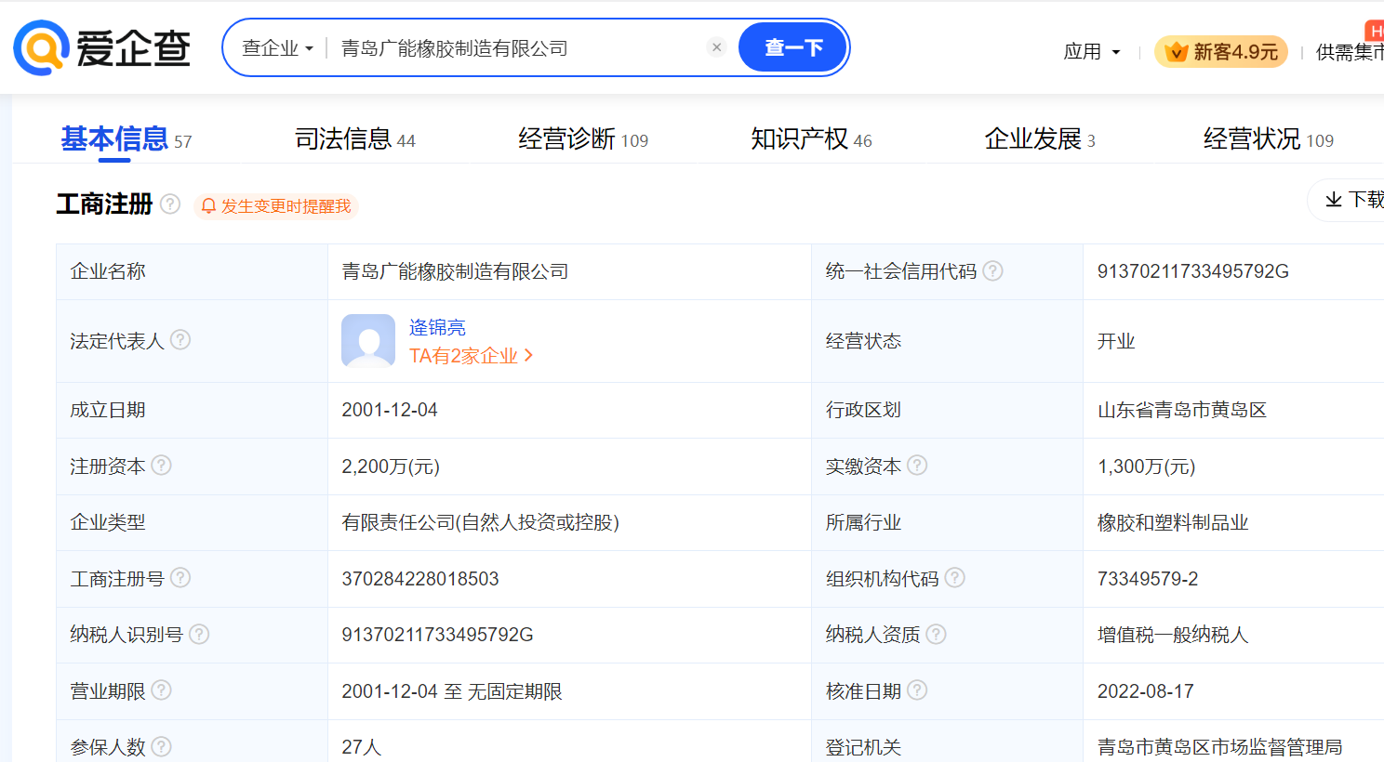Click the help icon beside 营业期限
This screenshot has height=762, width=1384.
[x=162, y=690]
